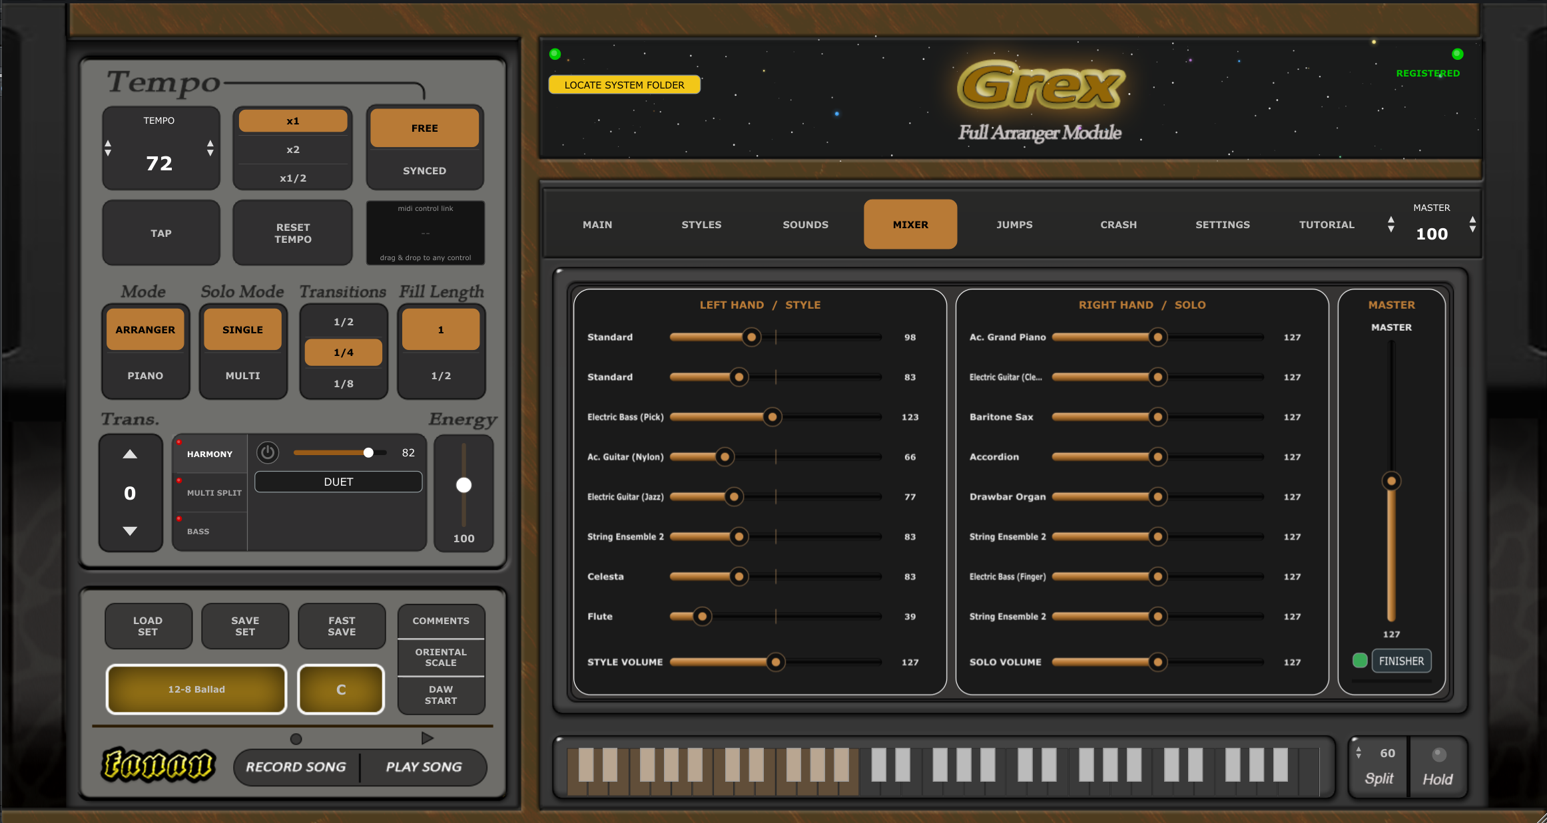Viewport: 1547px width, 823px height.
Task: Click DAW START button
Action: tap(441, 695)
